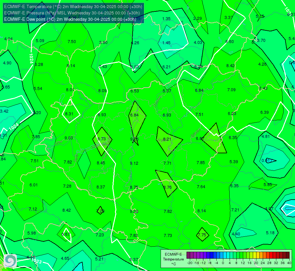
Task: Click the 4.03 grid value
Action: point(198,43)
